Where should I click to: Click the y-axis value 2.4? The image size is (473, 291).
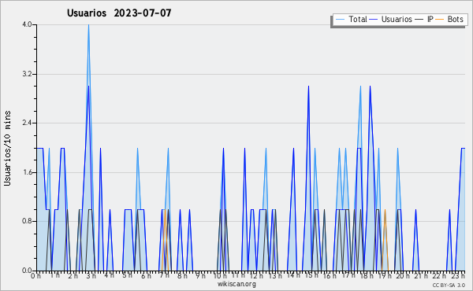(x=27, y=123)
